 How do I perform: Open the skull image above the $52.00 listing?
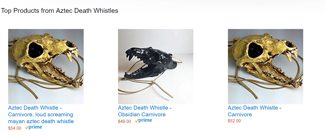[265, 66]
